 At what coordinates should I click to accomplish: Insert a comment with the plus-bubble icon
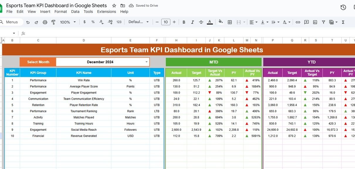[307, 22]
